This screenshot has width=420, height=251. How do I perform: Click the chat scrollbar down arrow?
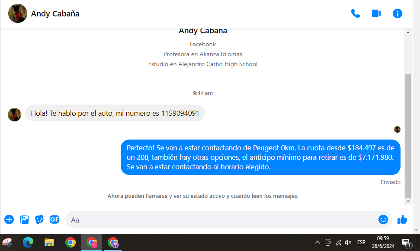click(408, 201)
